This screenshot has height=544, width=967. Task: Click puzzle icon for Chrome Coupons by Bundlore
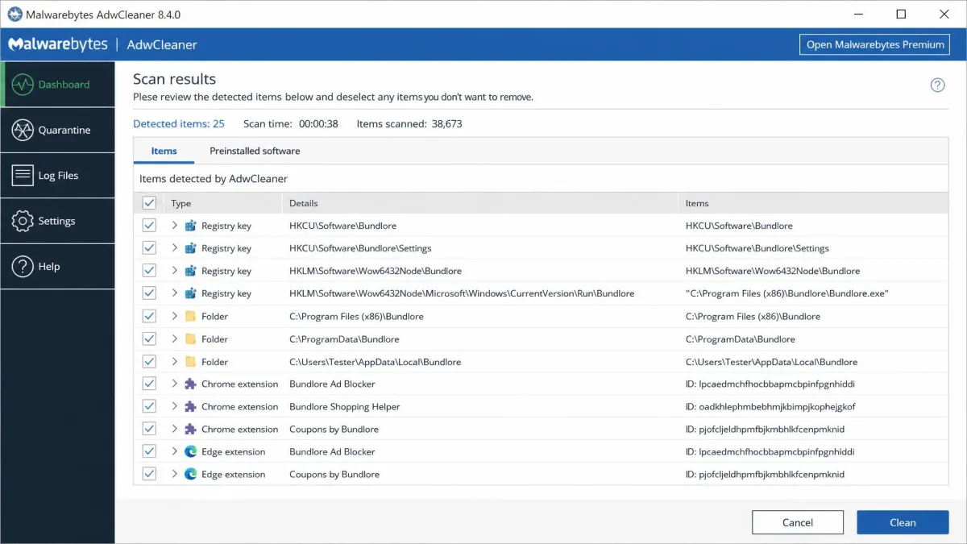(191, 429)
